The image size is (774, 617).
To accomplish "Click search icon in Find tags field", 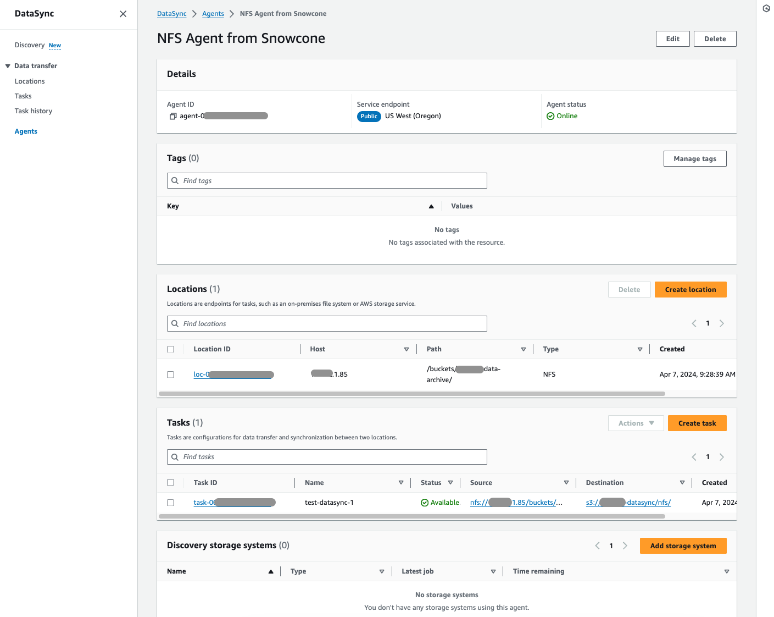I will point(175,180).
